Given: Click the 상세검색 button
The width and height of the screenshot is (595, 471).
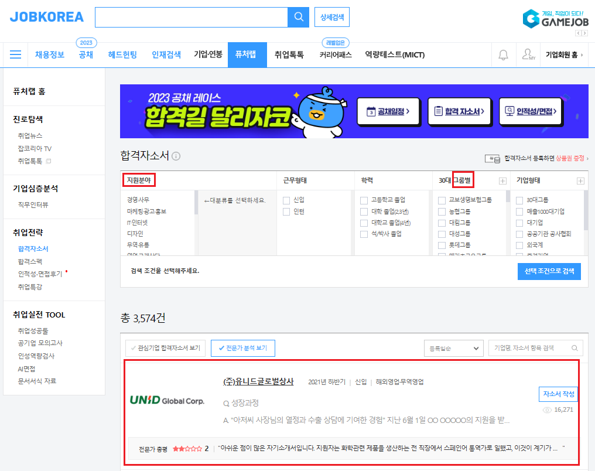Looking at the screenshot, I should [332, 17].
